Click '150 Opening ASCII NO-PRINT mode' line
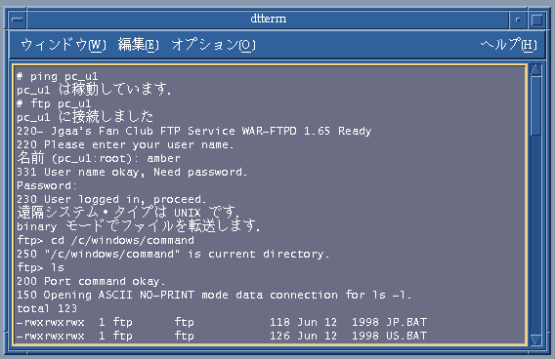The height and width of the screenshot is (359, 555). [x=214, y=295]
